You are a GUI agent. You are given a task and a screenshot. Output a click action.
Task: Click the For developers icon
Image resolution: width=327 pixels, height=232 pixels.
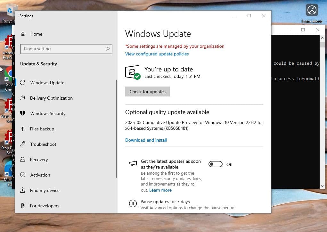[x=23, y=206]
